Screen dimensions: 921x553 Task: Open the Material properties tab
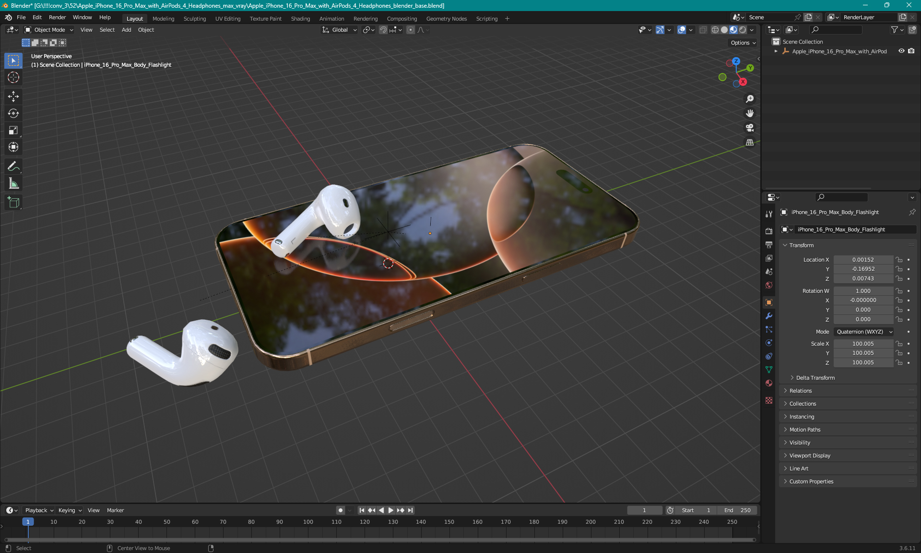(x=769, y=383)
